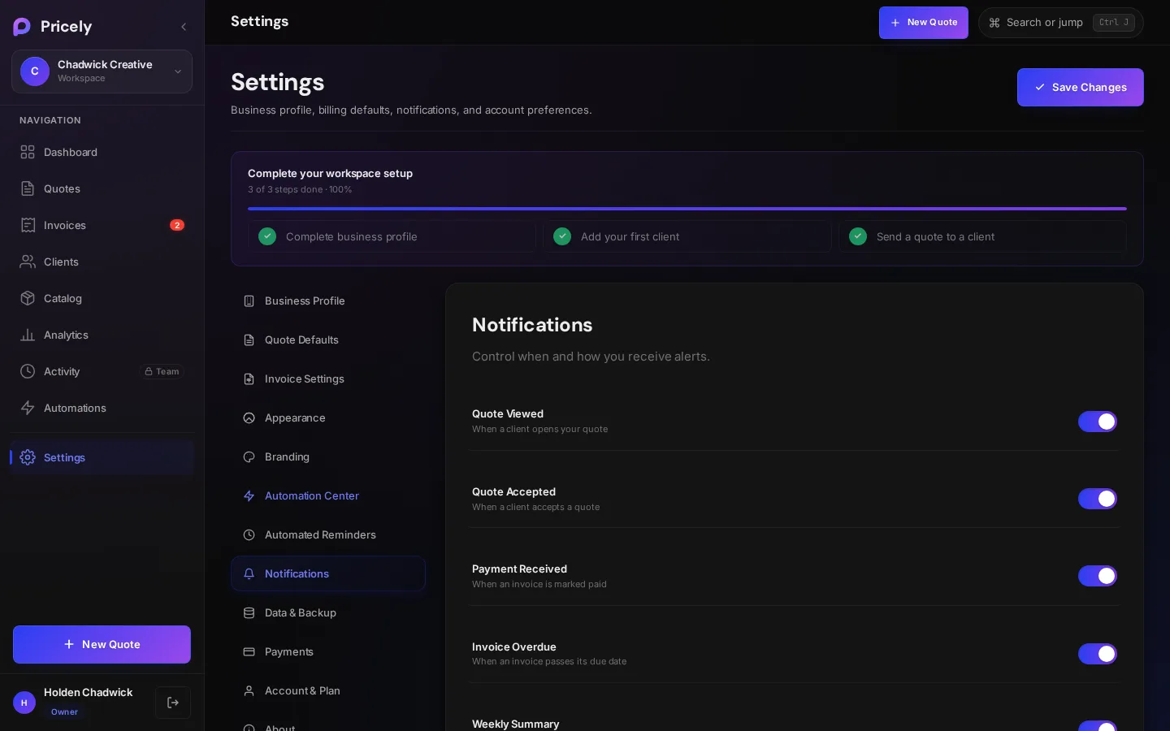Click the Activity clock icon in sidebar
The image size is (1170, 731).
pos(28,371)
